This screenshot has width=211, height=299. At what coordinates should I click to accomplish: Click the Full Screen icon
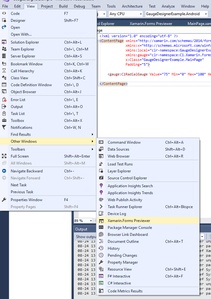point(4,156)
